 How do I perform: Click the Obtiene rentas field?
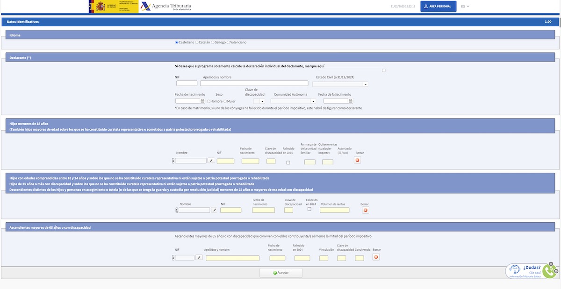328,162
